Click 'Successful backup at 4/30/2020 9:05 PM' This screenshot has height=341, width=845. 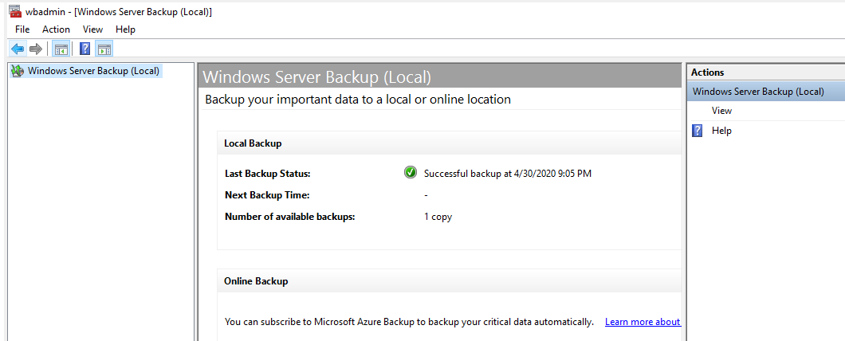tap(508, 174)
